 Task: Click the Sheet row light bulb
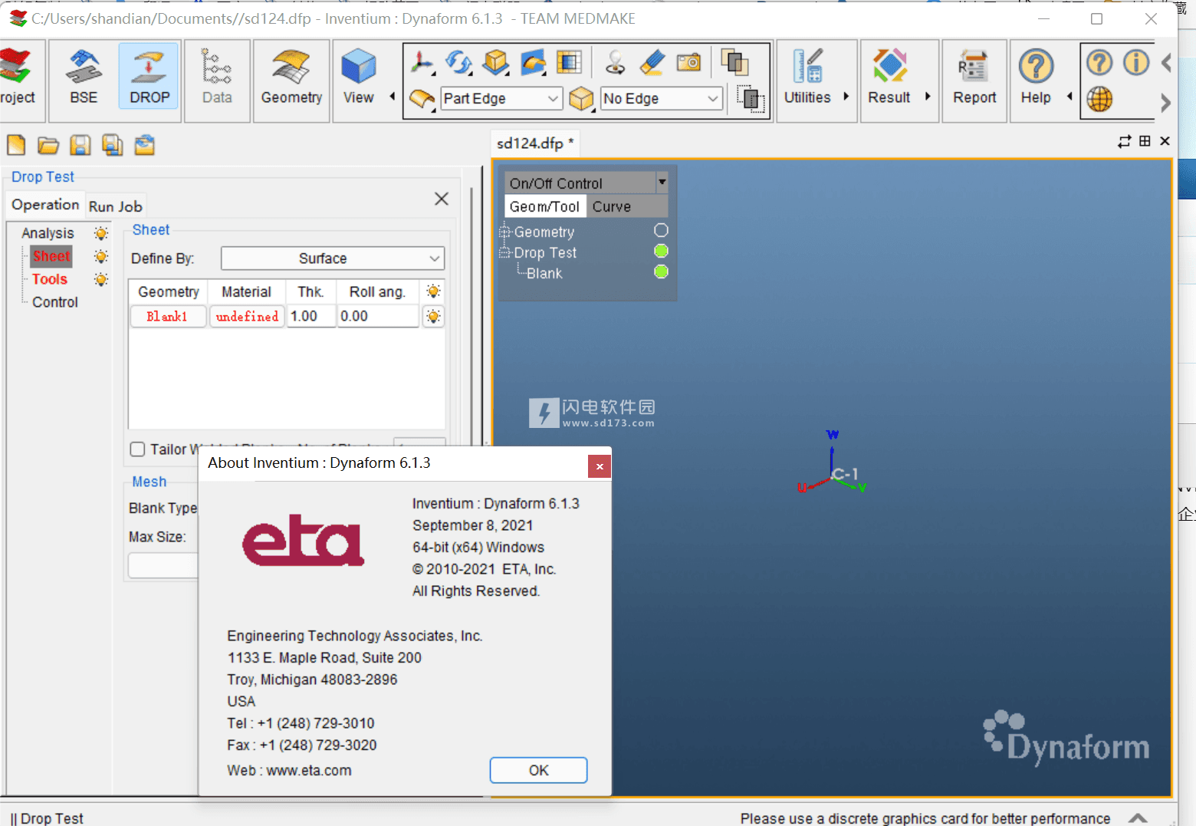click(100, 256)
